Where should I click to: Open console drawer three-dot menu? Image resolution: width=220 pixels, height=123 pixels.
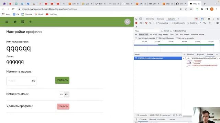(x=136, y=120)
